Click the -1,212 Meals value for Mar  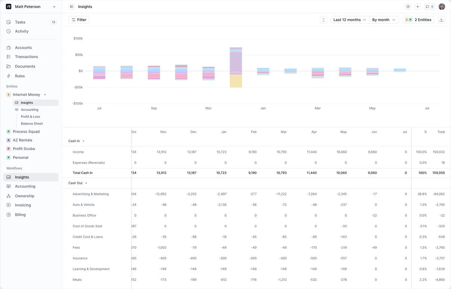click(281, 280)
